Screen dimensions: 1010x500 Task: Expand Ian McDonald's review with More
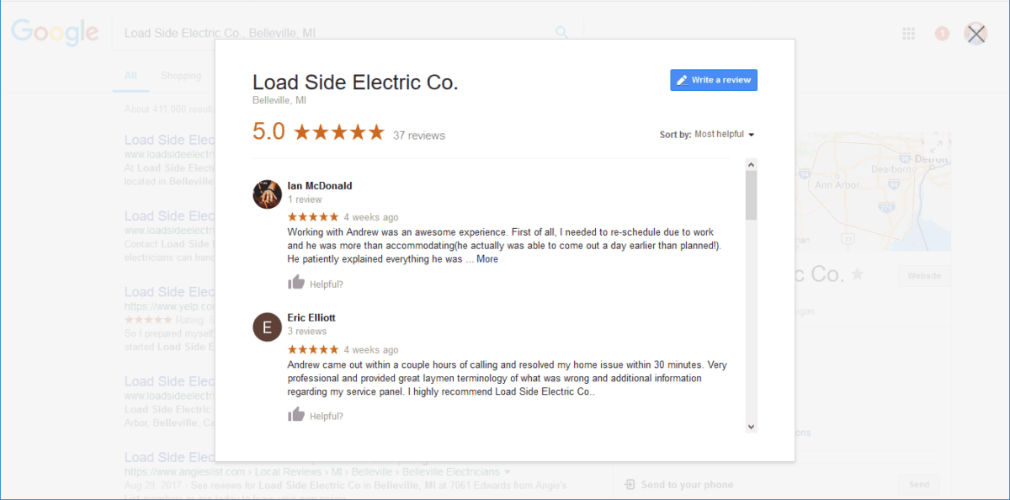(487, 259)
